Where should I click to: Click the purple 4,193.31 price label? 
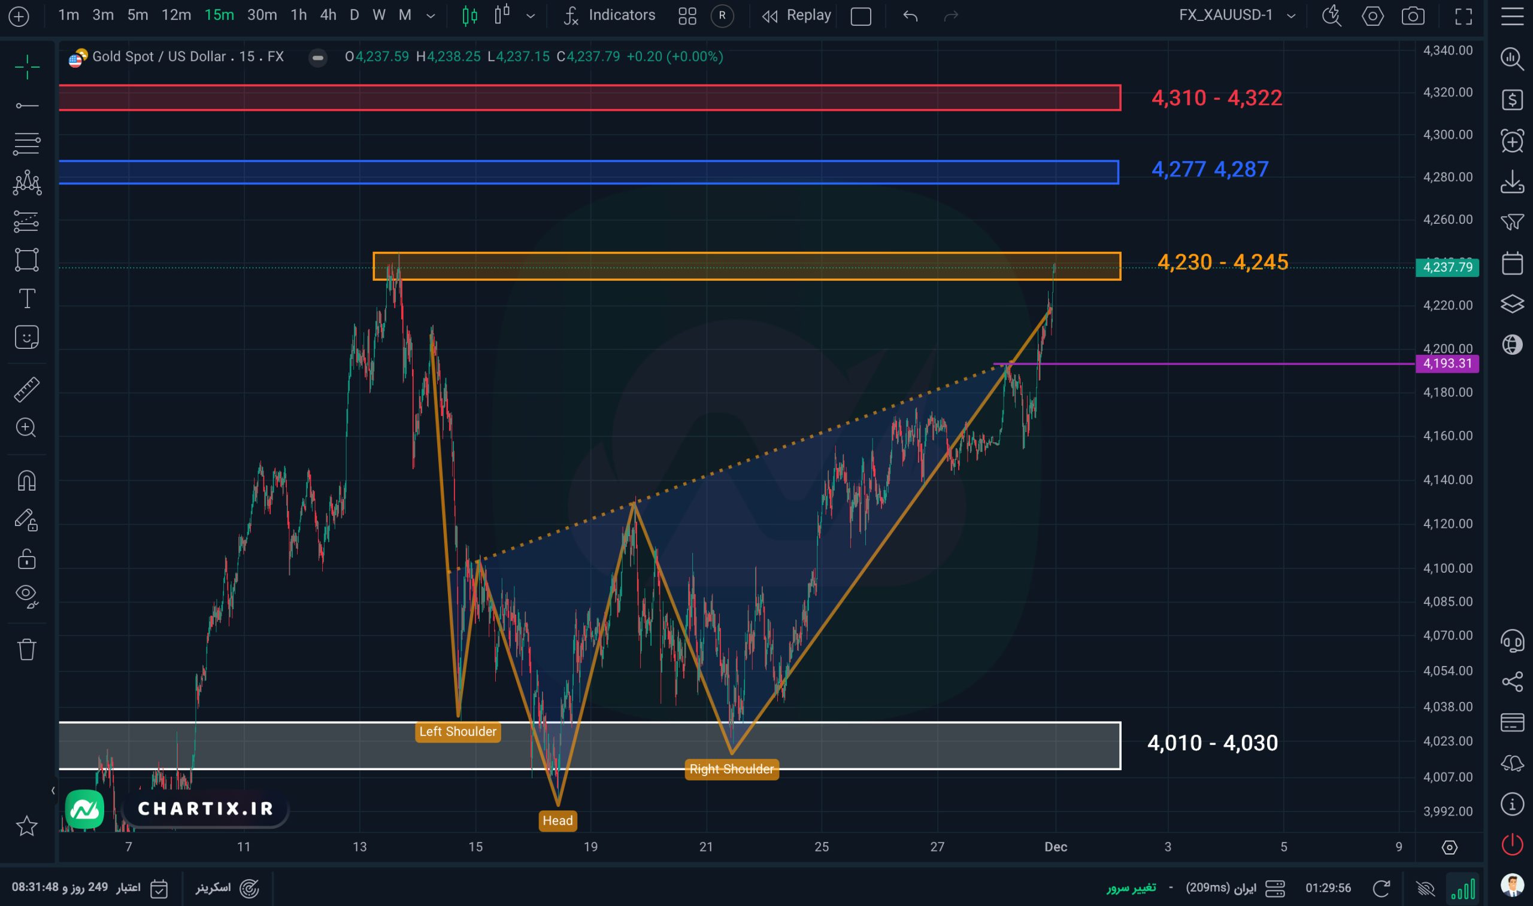point(1447,363)
